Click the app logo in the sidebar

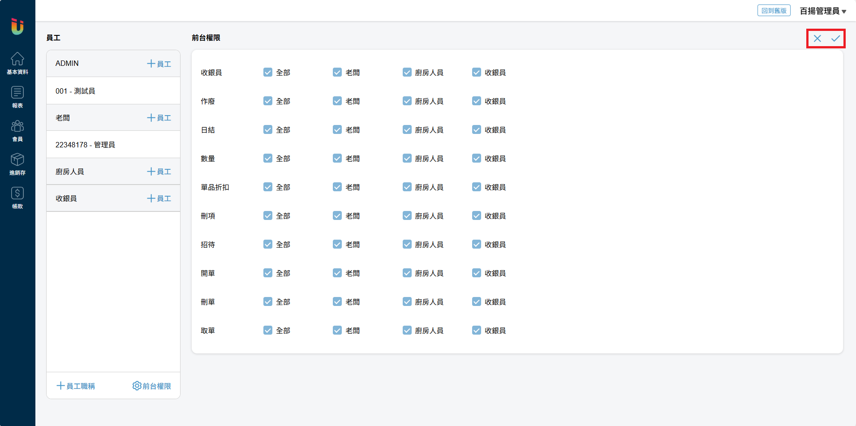[x=17, y=26]
